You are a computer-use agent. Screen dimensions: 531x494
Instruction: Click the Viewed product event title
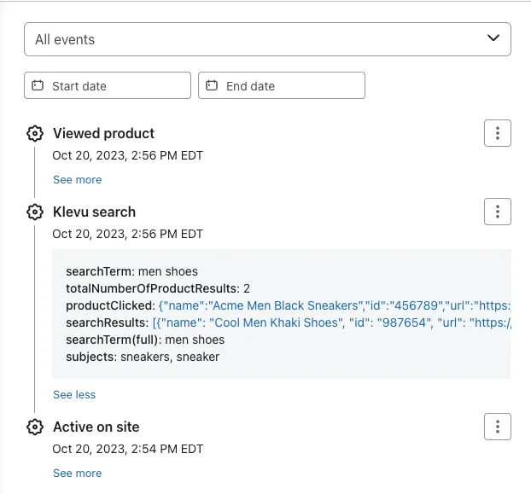[103, 133]
